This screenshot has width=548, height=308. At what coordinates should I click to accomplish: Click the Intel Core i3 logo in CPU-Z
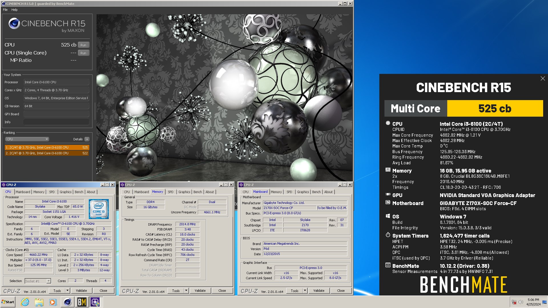99,209
